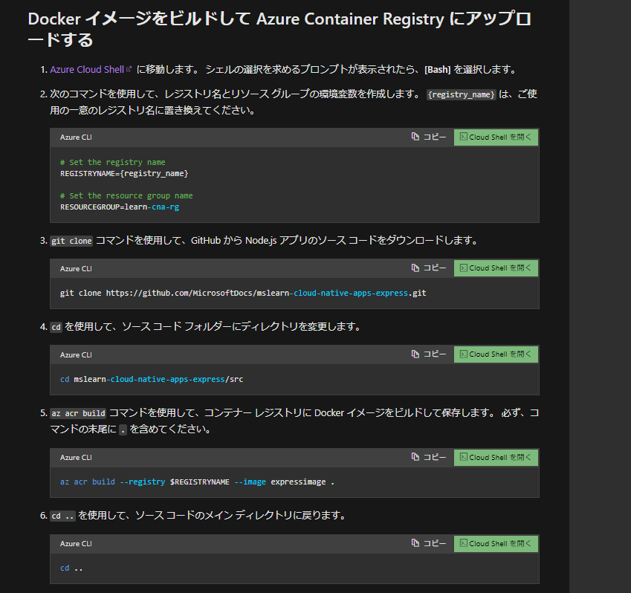The height and width of the screenshot is (593, 631).
Task: Click copy icon in the cd .. block
Action: (x=415, y=542)
